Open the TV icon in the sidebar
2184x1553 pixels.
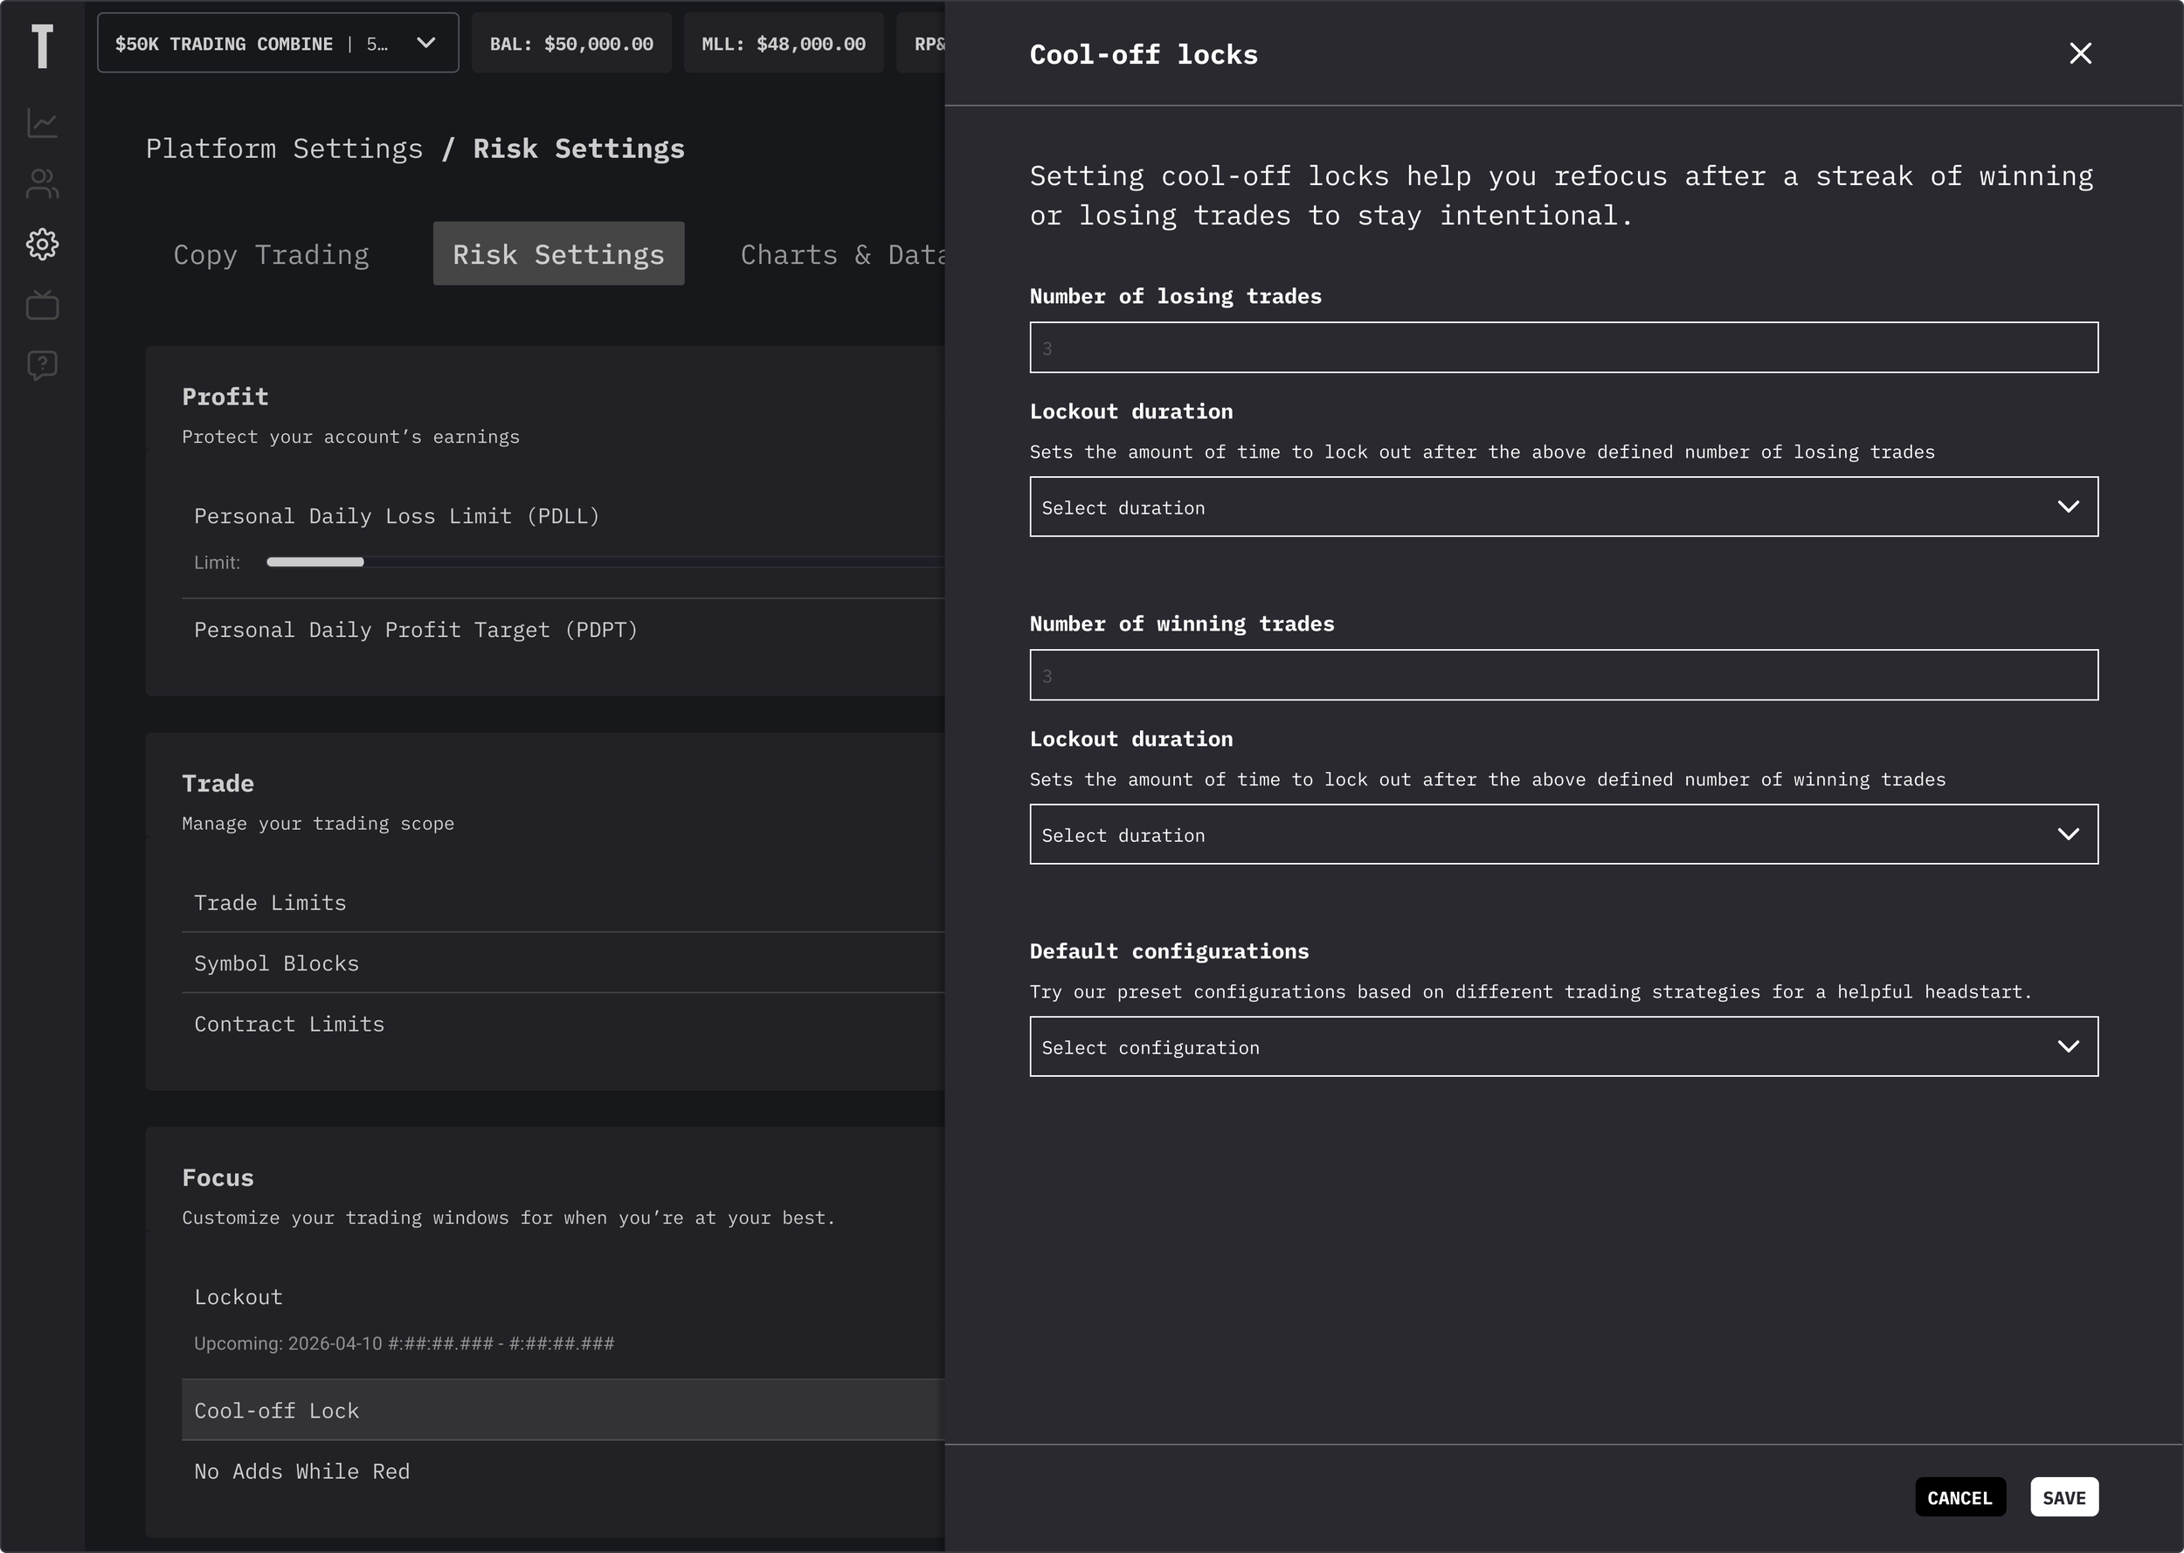coord(42,305)
